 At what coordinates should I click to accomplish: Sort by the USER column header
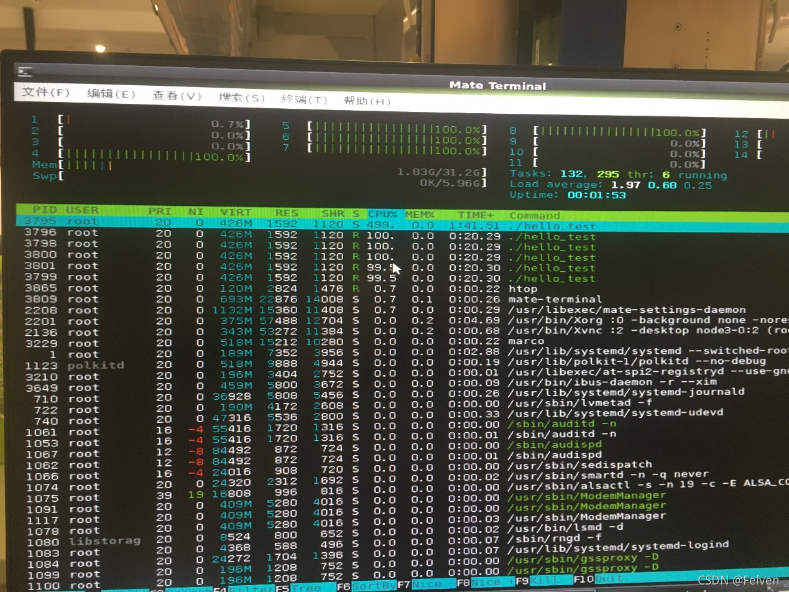point(82,210)
